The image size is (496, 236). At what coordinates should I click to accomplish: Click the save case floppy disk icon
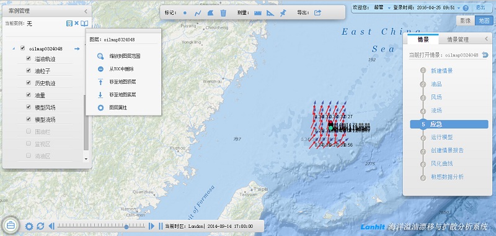pyautogui.click(x=69, y=24)
